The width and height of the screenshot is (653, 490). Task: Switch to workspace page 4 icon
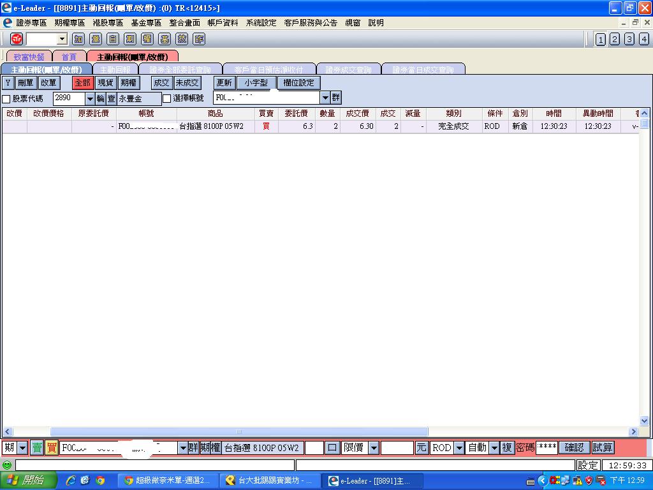point(644,39)
